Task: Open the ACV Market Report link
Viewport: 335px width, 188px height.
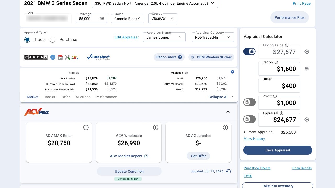Action: 129,156
